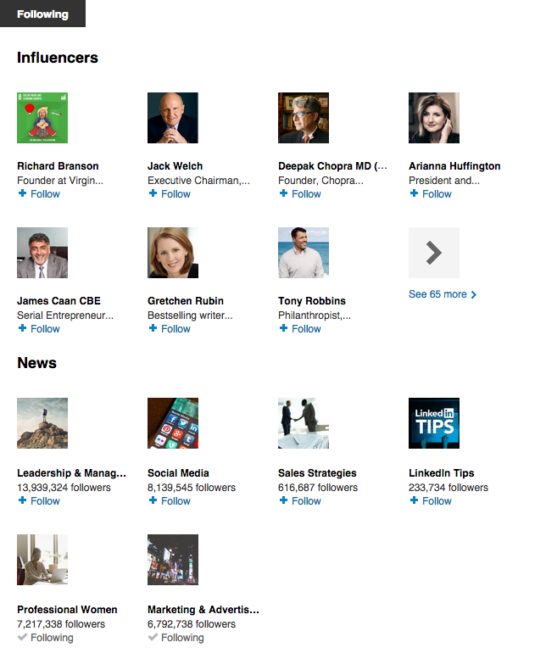546x659 pixels.
Task: Open the Social Media channel title
Action: 178,473
